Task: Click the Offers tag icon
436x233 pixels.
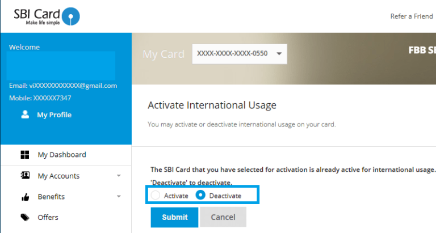Action: coord(25,217)
